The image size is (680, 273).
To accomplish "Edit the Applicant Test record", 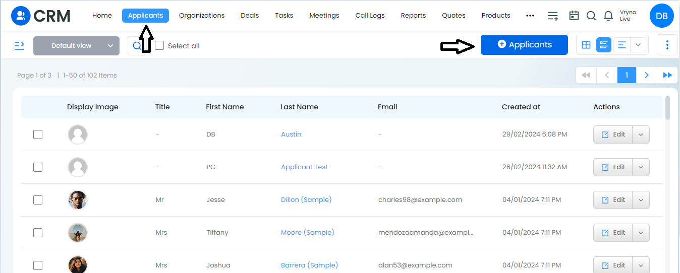I will pos(613,167).
